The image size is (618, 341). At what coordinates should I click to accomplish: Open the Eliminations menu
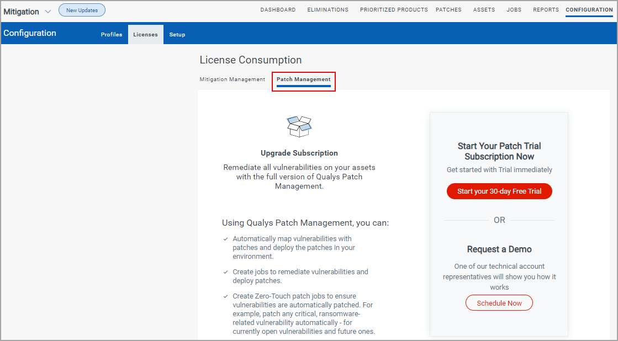(x=328, y=10)
